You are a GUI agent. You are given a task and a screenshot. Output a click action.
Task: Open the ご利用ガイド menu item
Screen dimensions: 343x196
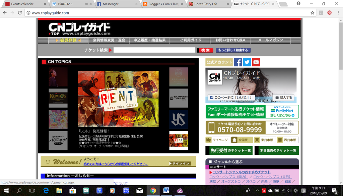[190, 40]
